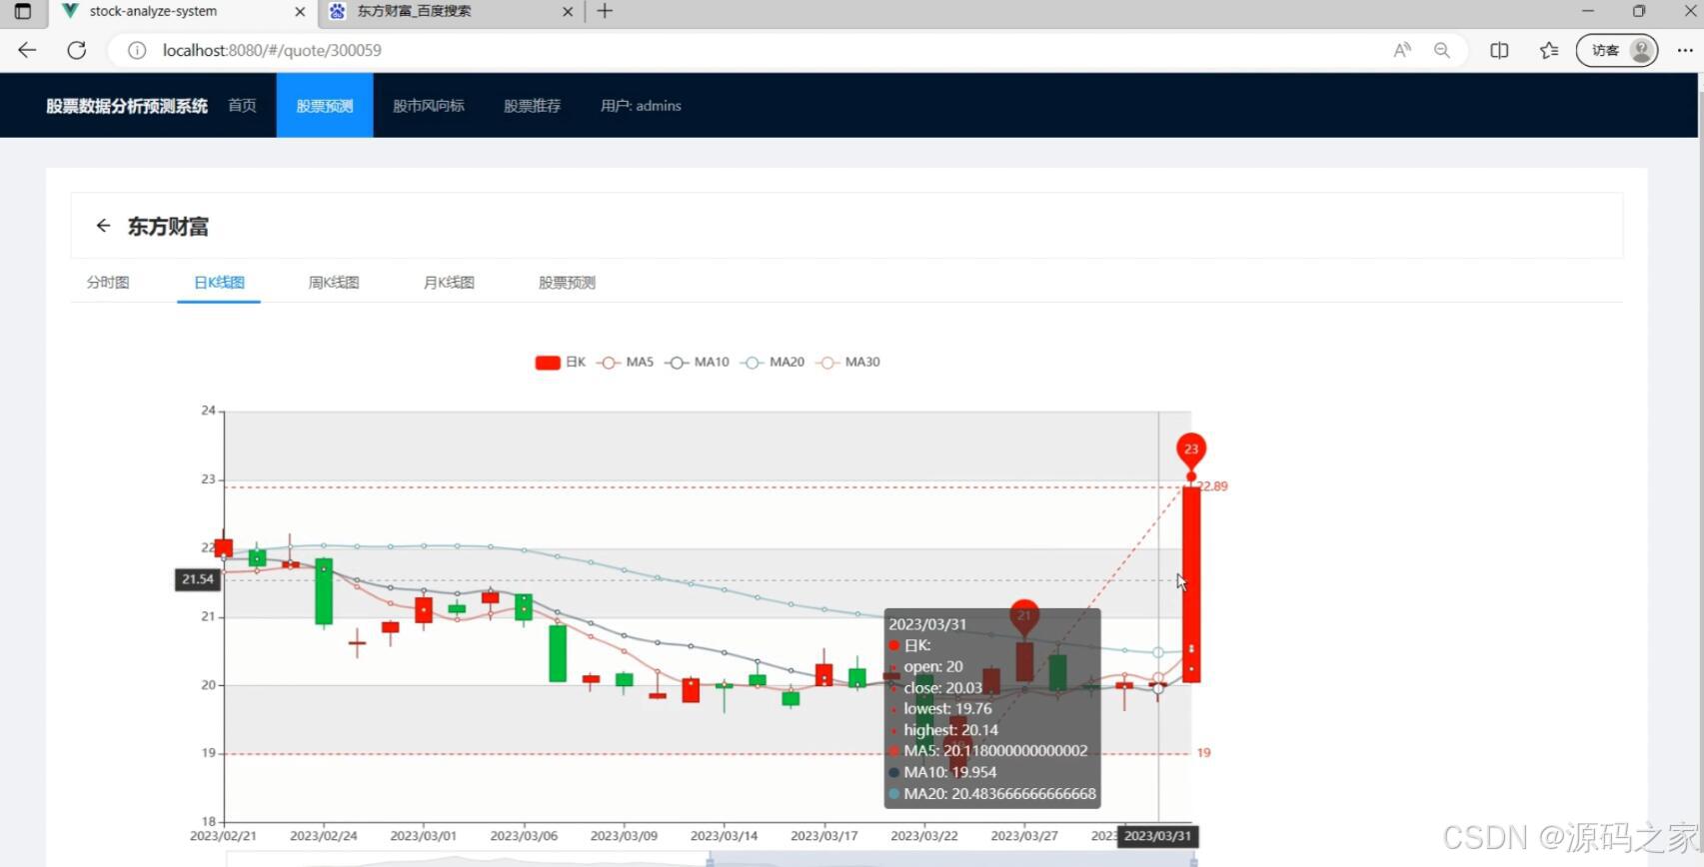Close the 东方财富_百度搜索 tab
Screen dimensions: 1704x867
click(568, 12)
